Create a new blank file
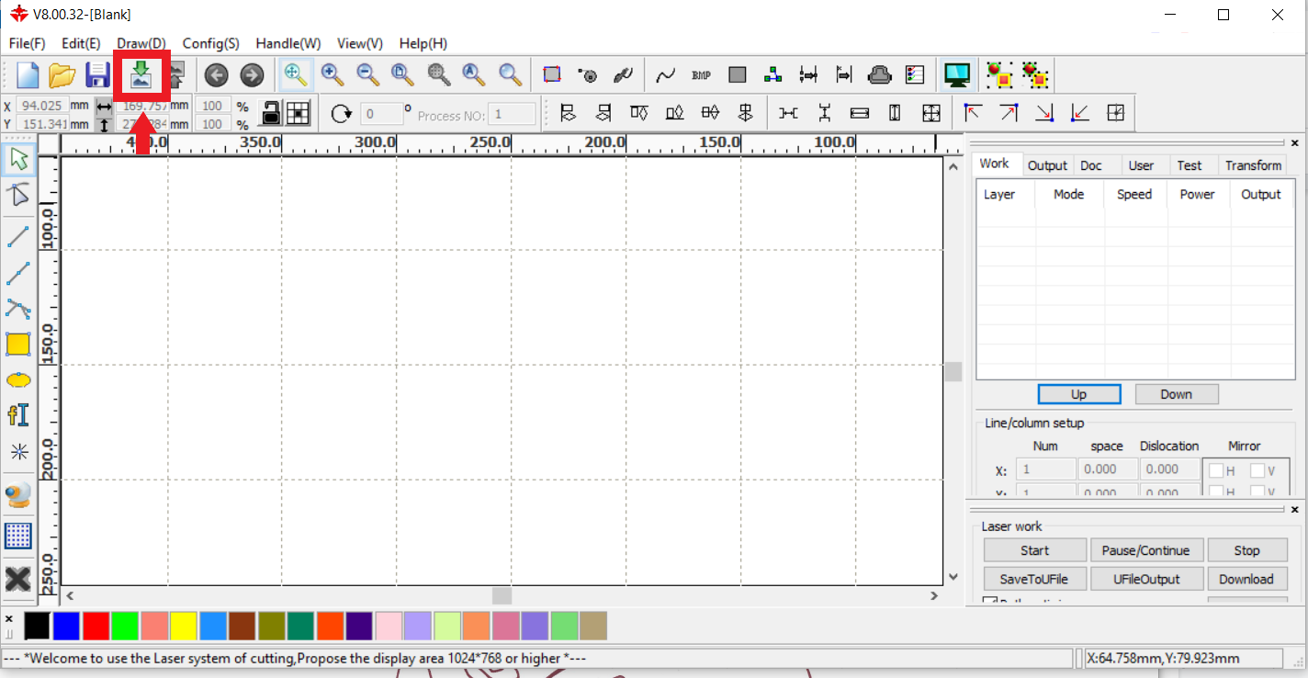 click(x=28, y=75)
